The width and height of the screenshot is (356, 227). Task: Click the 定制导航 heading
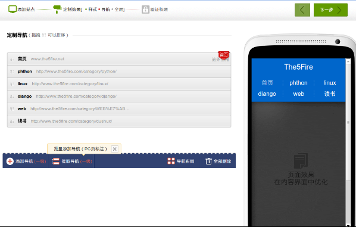pyautogui.click(x=17, y=35)
